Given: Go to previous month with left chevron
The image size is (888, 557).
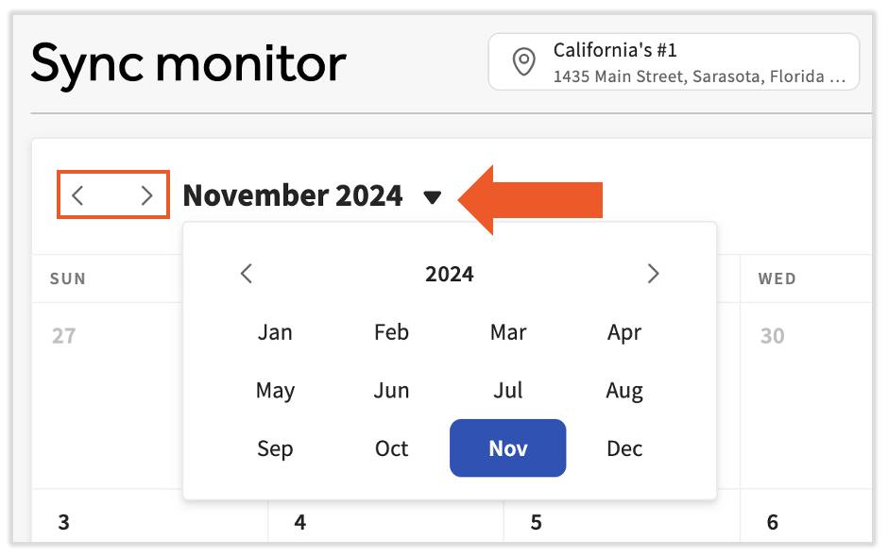Looking at the screenshot, I should tap(78, 195).
